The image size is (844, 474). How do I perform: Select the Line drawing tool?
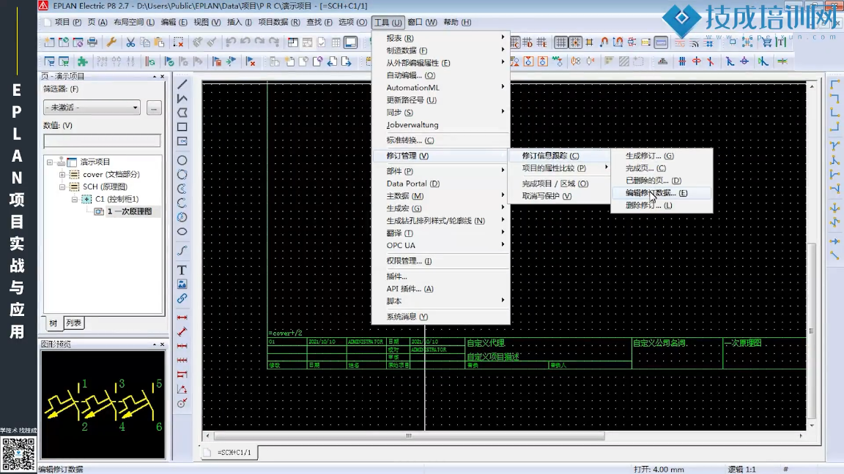(x=182, y=84)
